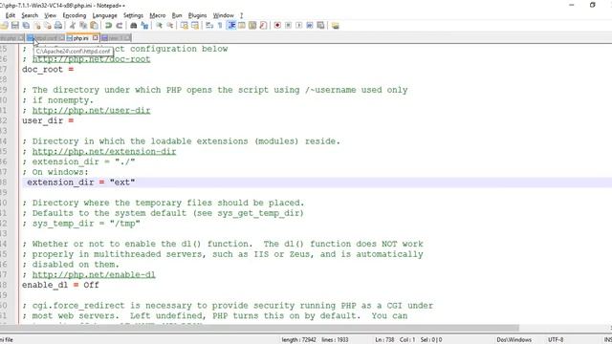Open the php.net/enable-dl link

[94, 274]
